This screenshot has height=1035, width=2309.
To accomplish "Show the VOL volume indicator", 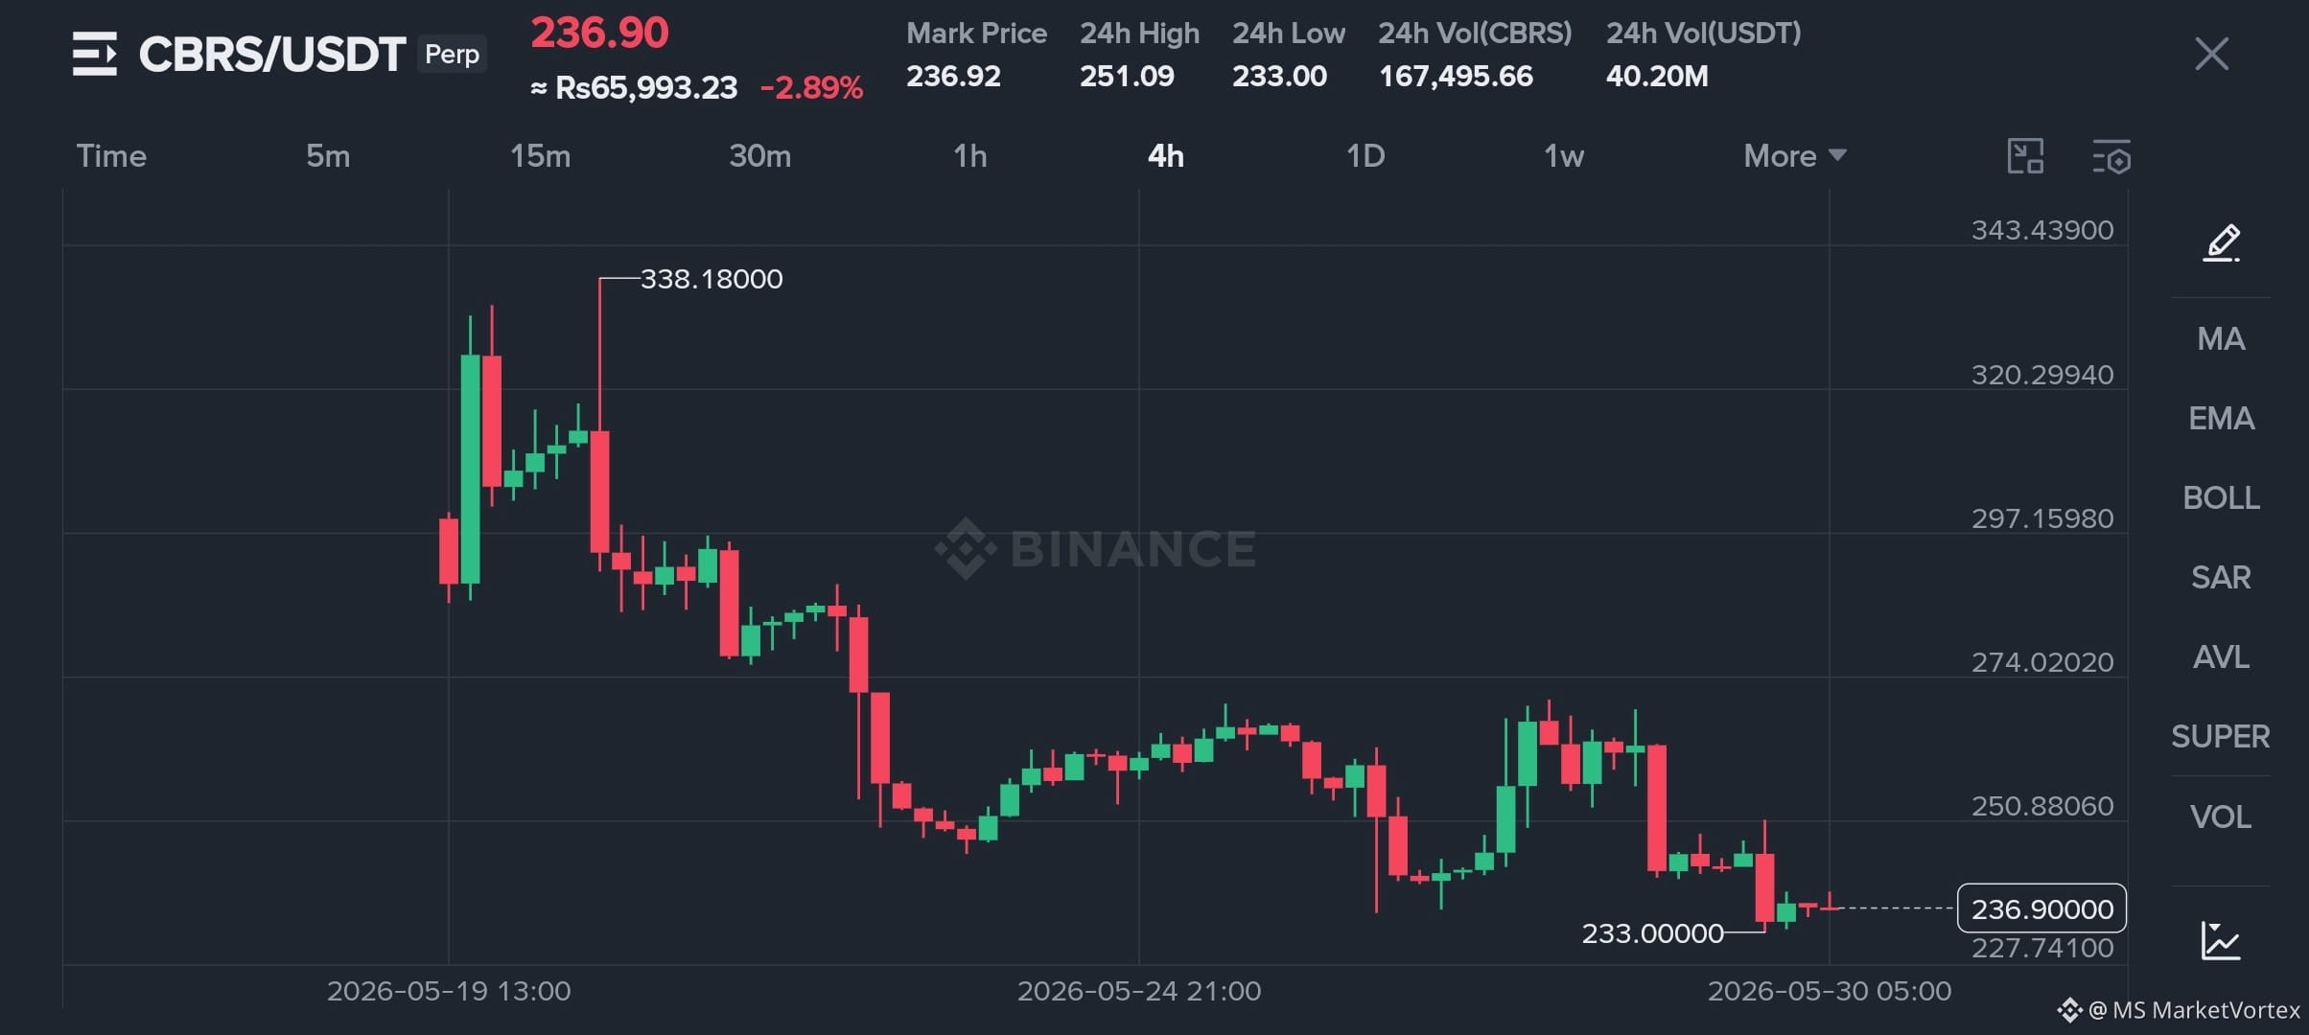I will [x=2221, y=816].
